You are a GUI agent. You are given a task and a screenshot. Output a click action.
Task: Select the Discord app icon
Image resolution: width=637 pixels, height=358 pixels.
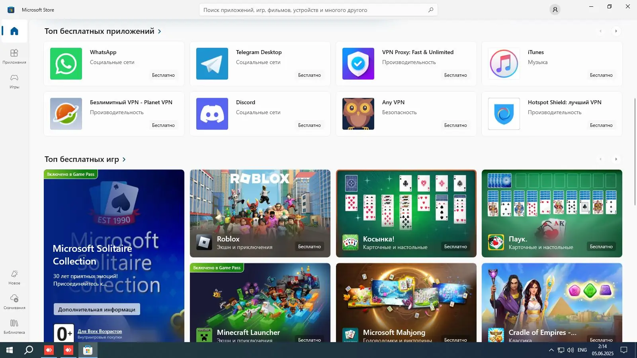212,114
